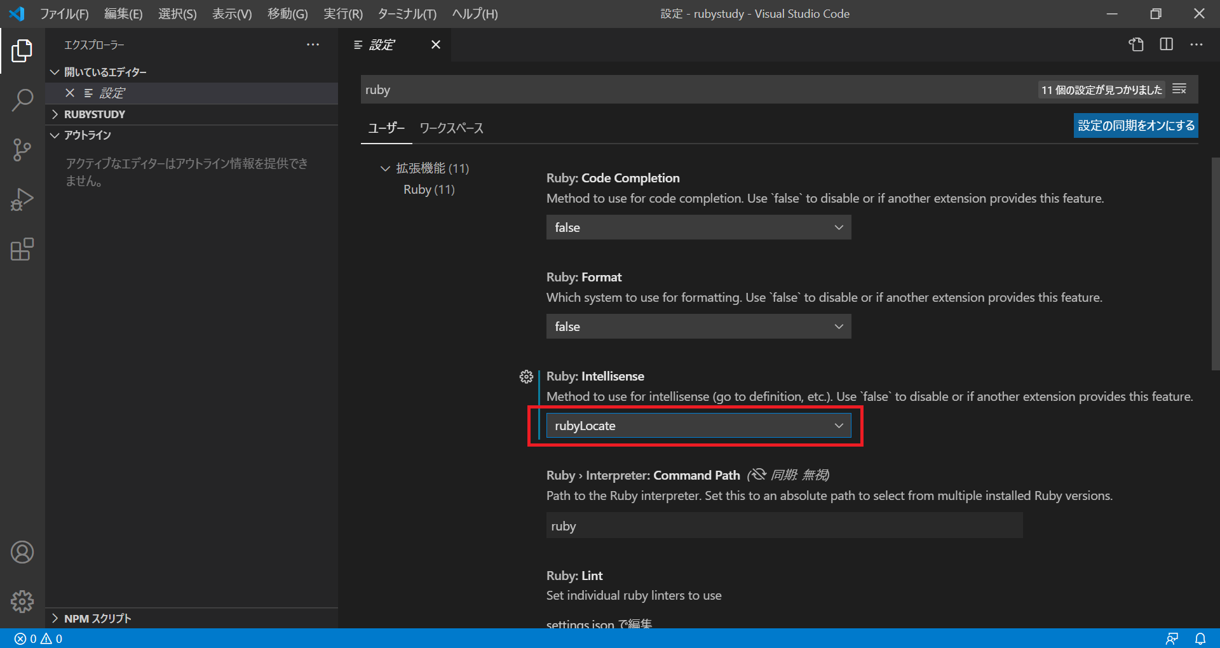The image size is (1220, 648).
Task: Click settings.json で編集 link
Action: pyautogui.click(x=599, y=624)
